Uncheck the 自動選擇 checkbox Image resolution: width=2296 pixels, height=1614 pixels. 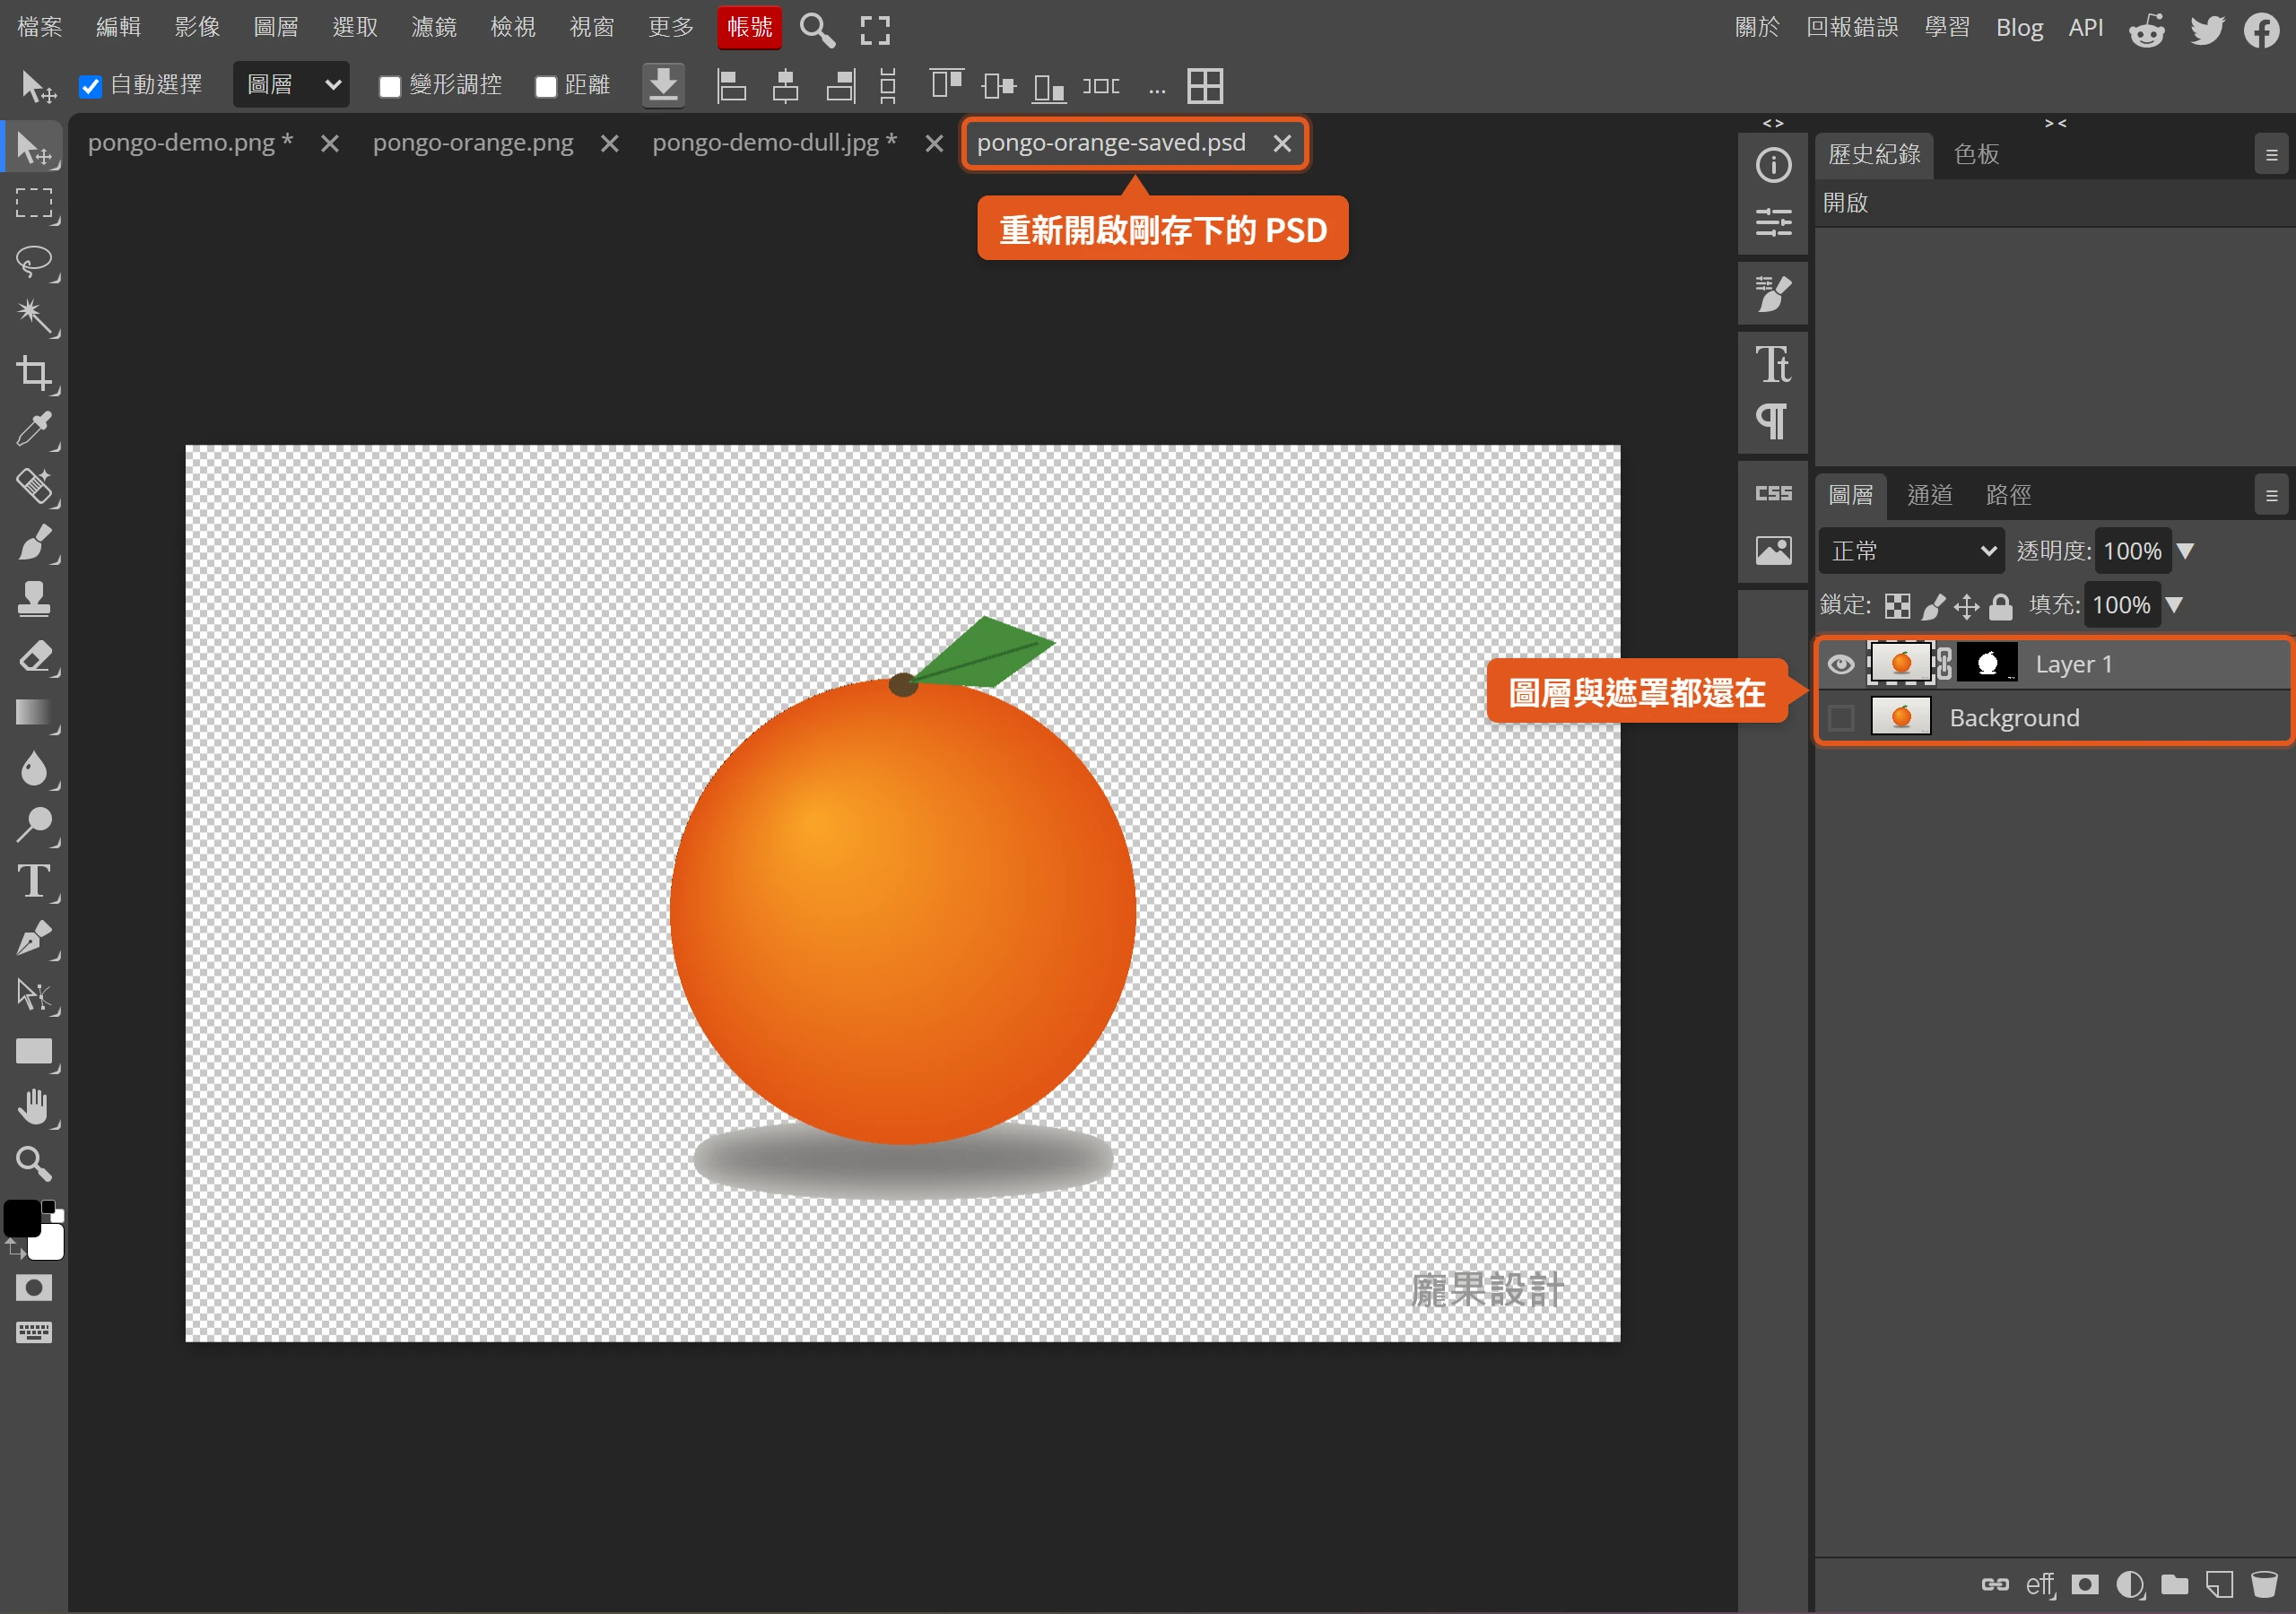91,86
